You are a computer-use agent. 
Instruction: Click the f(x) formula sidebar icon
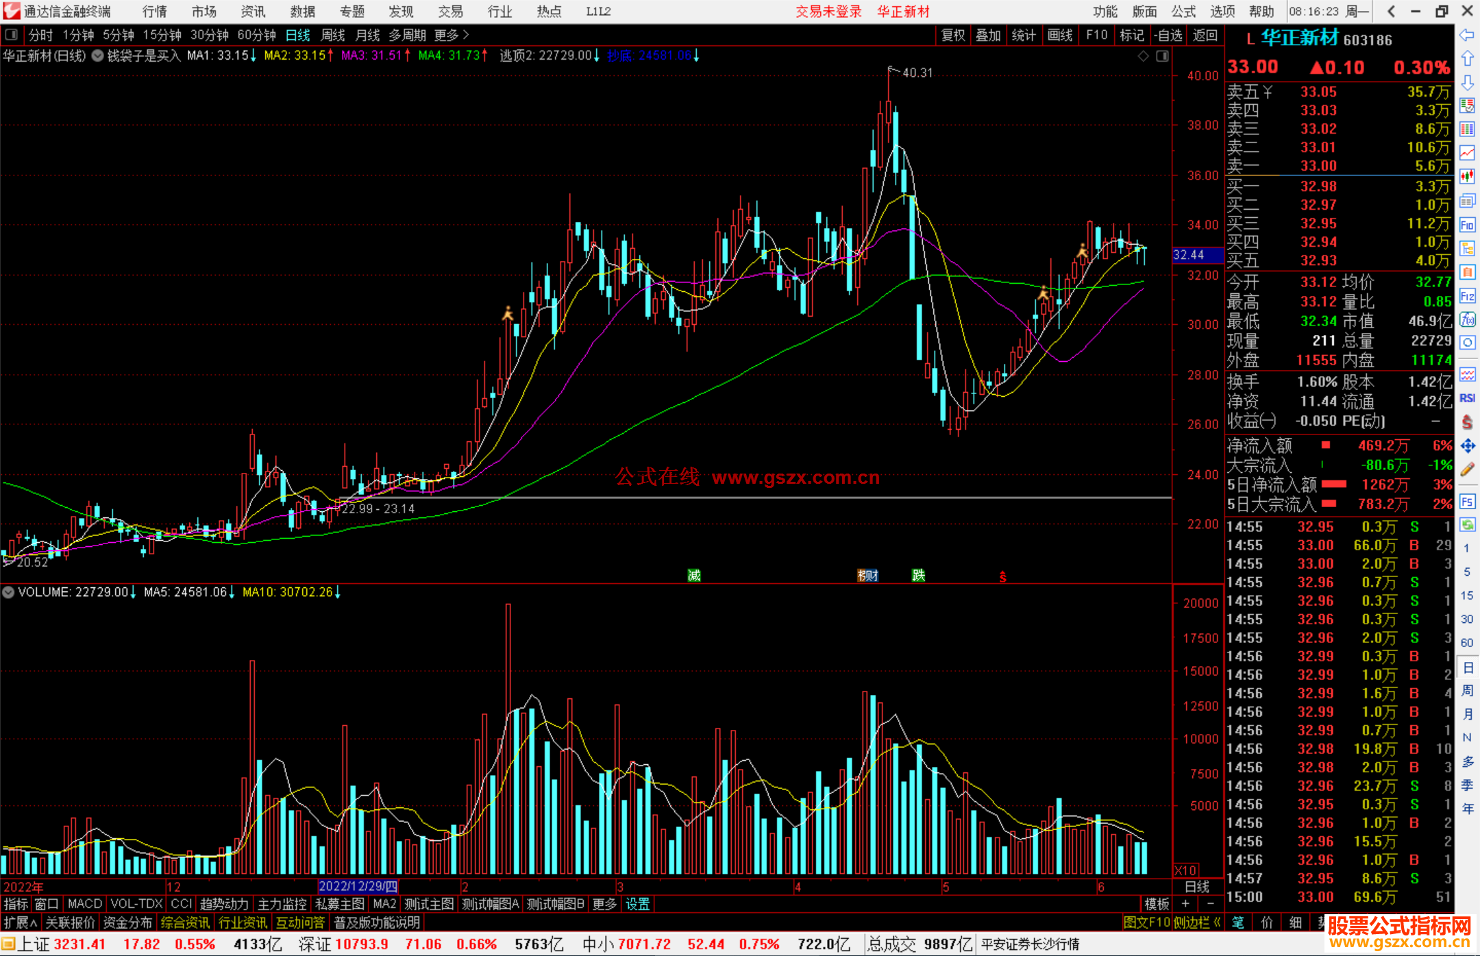[x=1467, y=319]
